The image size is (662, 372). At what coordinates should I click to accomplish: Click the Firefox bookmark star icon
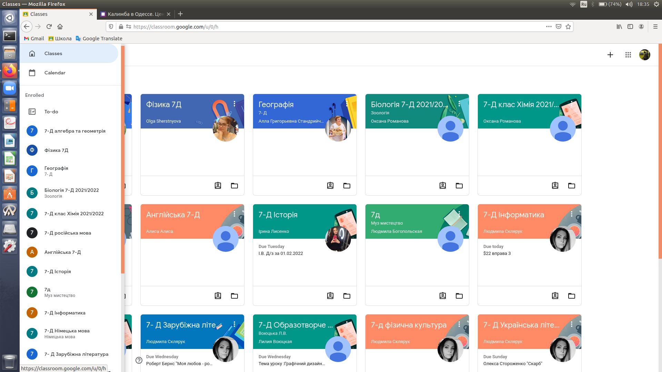568,27
